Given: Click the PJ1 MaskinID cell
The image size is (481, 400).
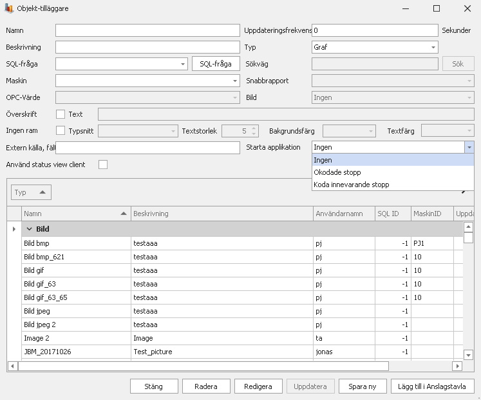Looking at the screenshot, I should [432, 243].
